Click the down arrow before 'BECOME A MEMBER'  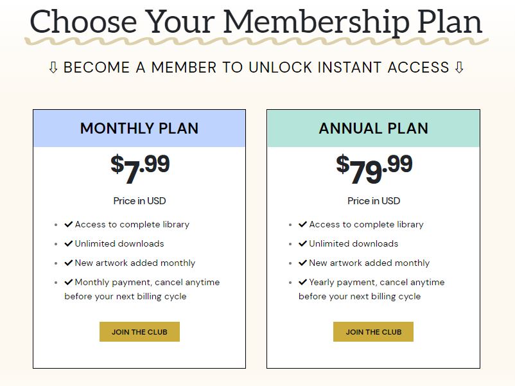click(53, 67)
